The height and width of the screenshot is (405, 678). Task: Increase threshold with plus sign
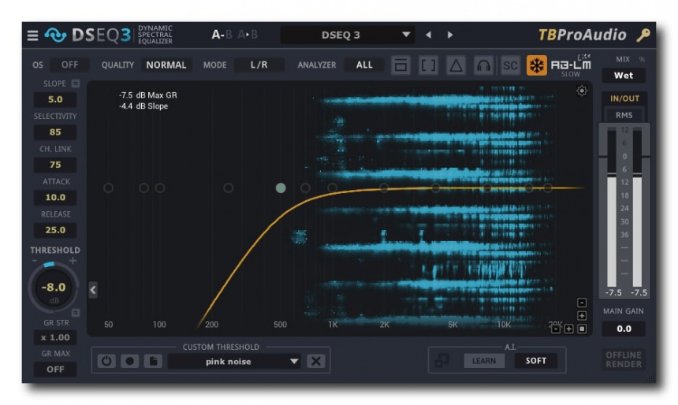pos(73,261)
